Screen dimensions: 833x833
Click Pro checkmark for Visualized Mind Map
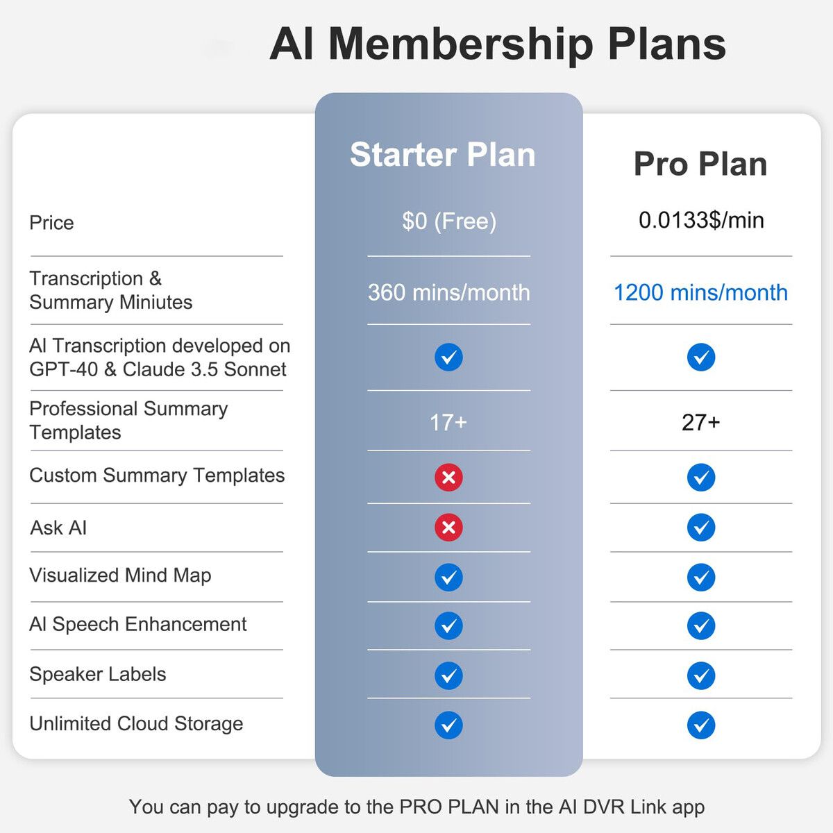click(x=701, y=578)
